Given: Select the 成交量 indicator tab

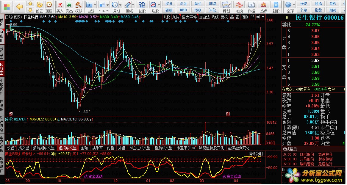Looking at the screenshot, I should [24, 148].
